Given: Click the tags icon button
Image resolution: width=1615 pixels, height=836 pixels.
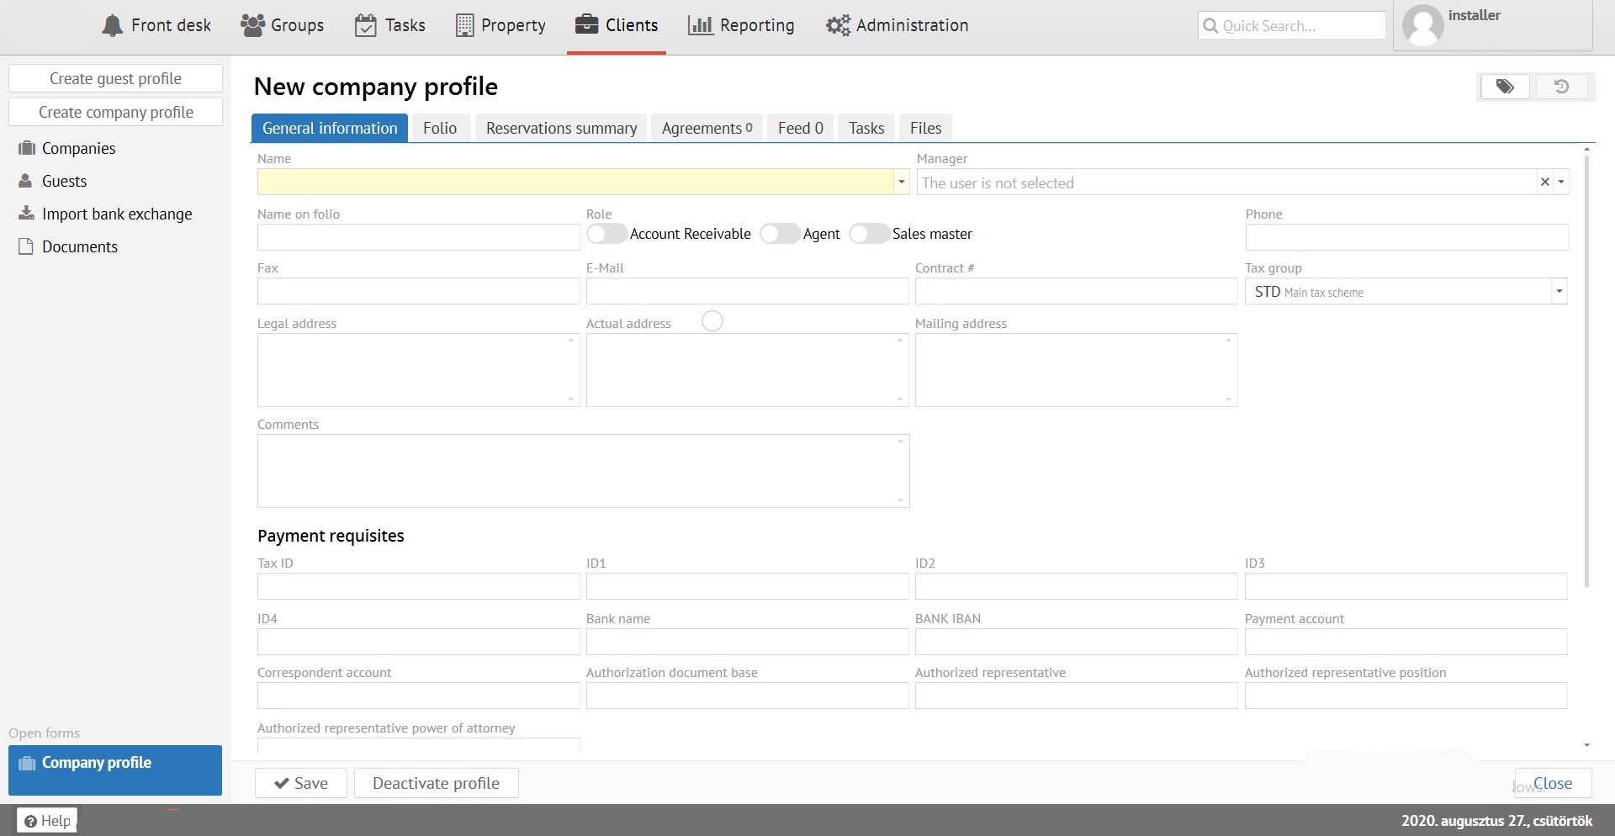Looking at the screenshot, I should click(1505, 86).
